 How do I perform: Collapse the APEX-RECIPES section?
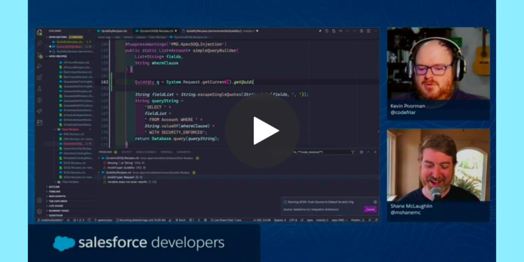[57, 56]
